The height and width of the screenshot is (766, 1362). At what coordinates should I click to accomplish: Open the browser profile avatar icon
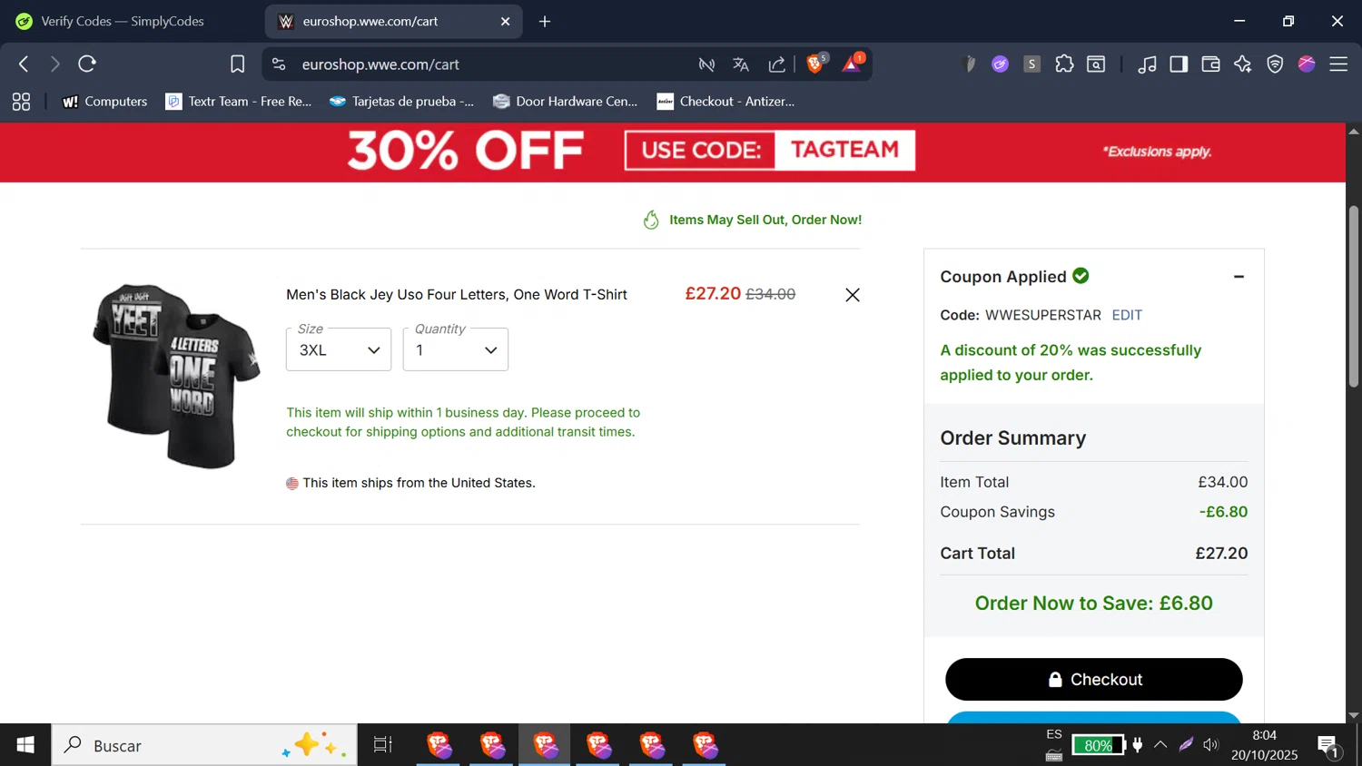click(1307, 64)
